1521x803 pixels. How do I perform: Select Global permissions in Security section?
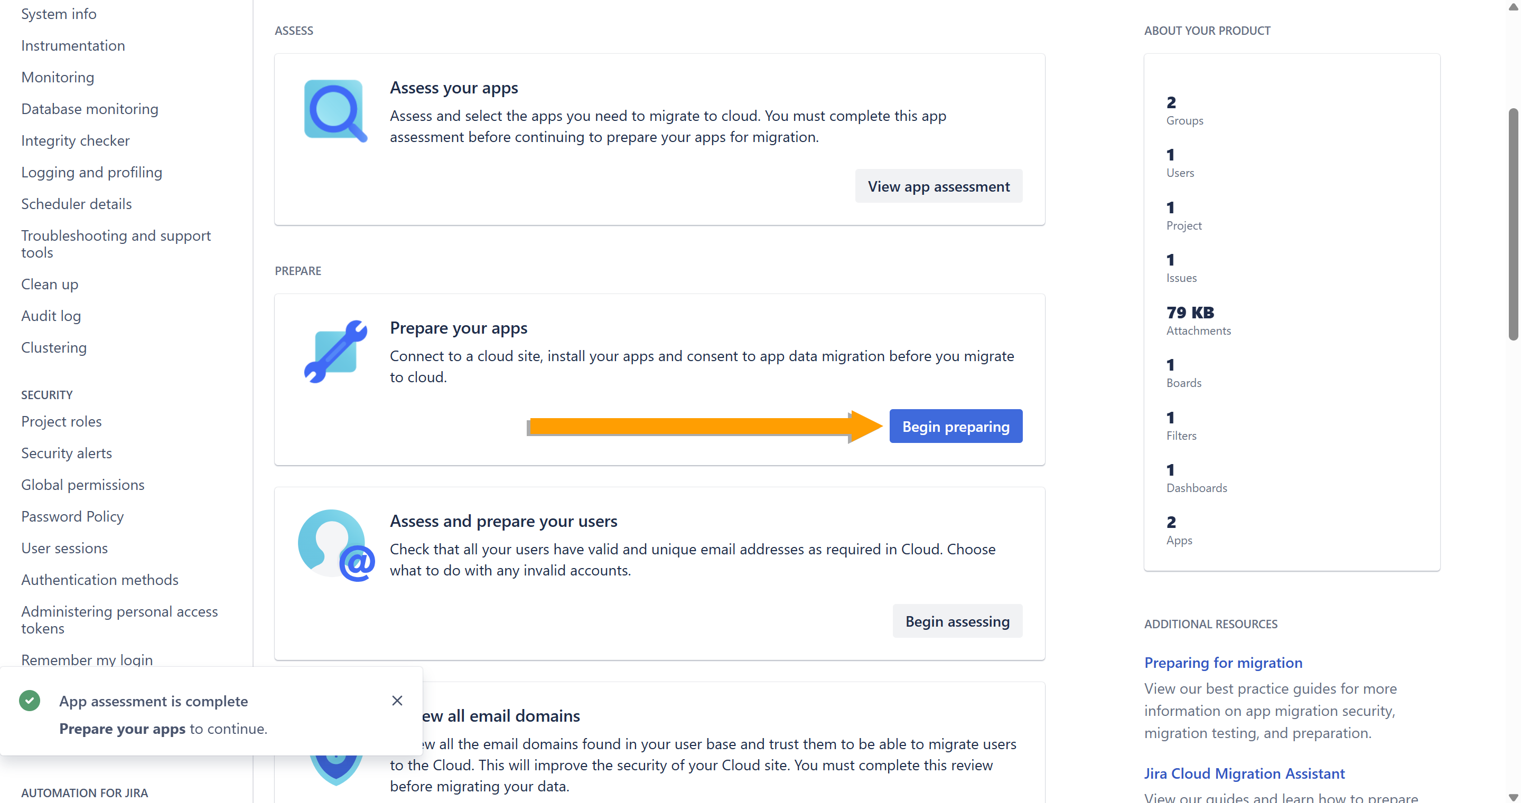(82, 485)
